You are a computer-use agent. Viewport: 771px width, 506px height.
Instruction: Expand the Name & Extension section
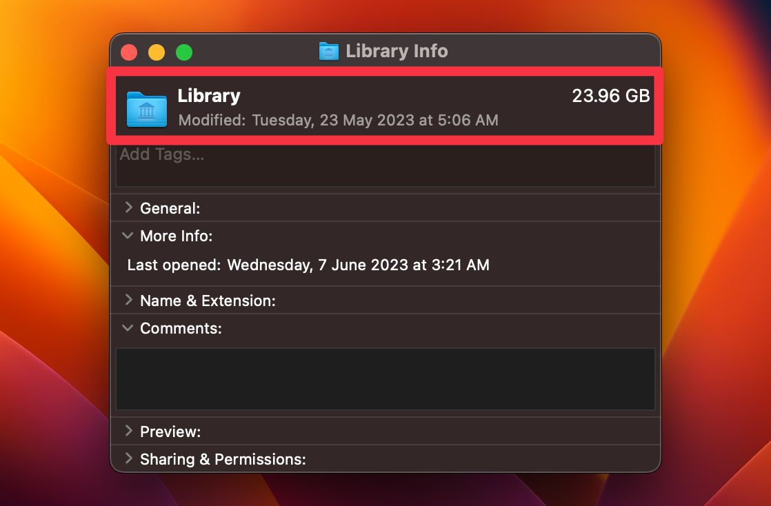pyautogui.click(x=128, y=301)
